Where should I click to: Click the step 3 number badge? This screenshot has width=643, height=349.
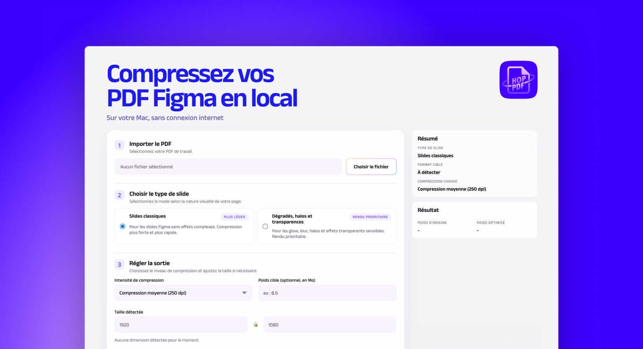(120, 264)
